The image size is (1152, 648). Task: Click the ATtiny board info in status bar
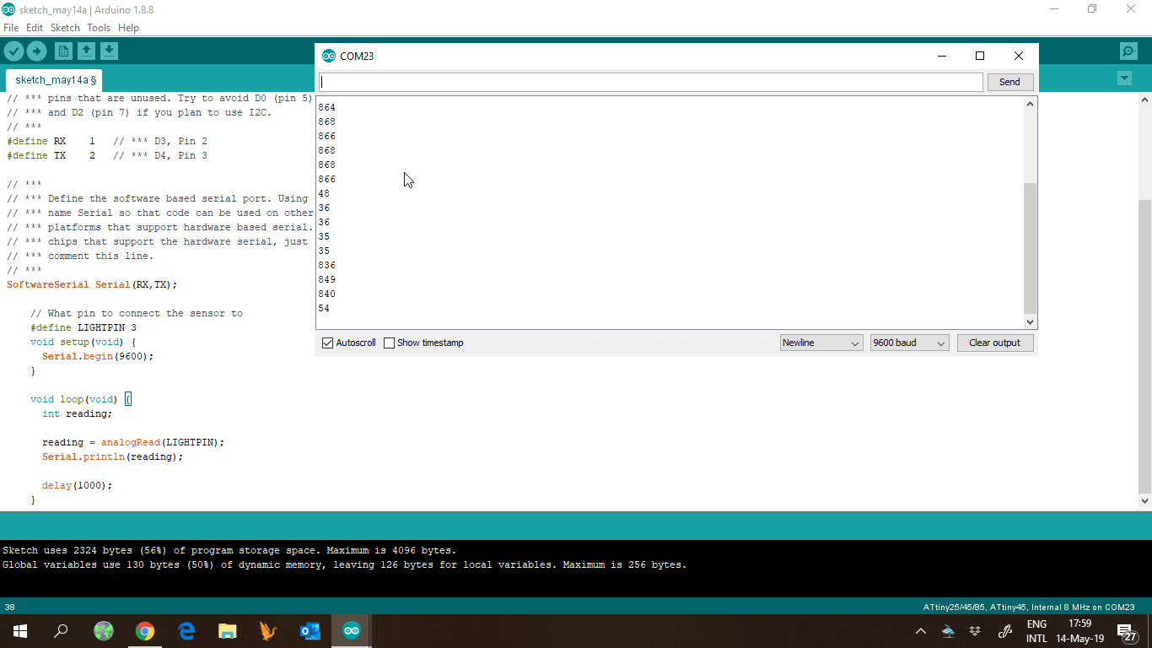coord(1029,607)
